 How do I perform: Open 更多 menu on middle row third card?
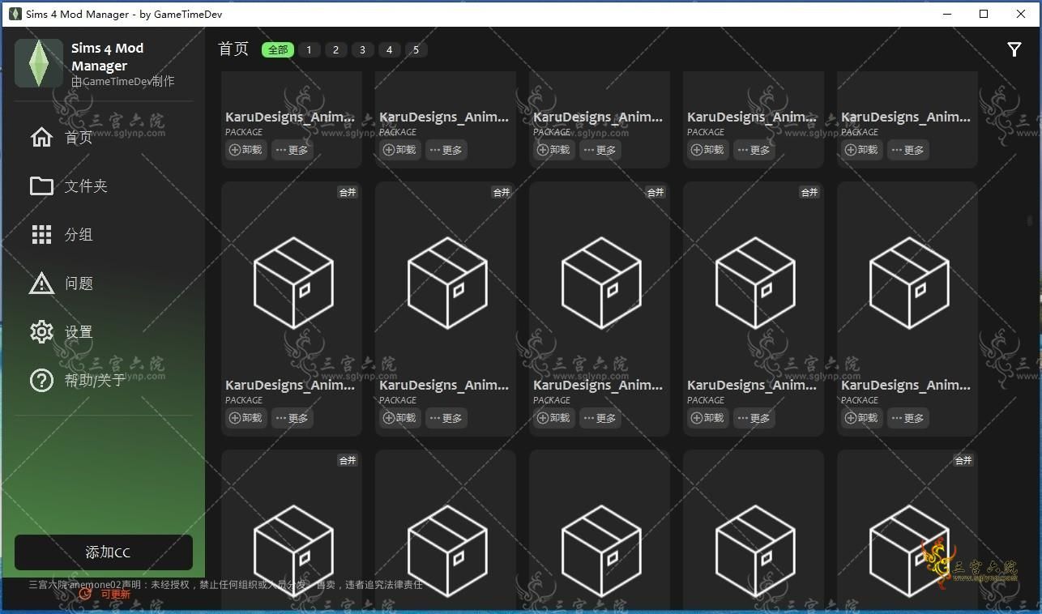click(x=600, y=418)
